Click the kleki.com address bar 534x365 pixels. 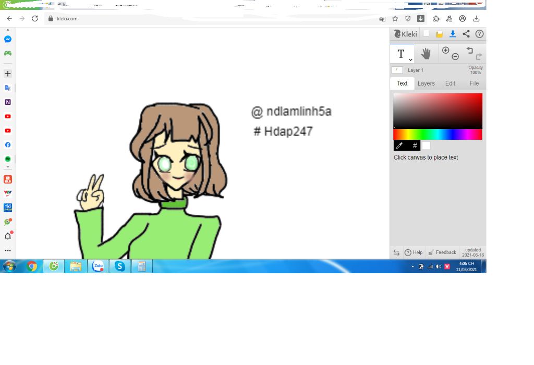[211, 19]
